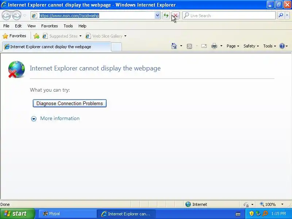Click the Read Mail envelope icon
The width and height of the screenshot is (292, 219).
pos(204,46)
